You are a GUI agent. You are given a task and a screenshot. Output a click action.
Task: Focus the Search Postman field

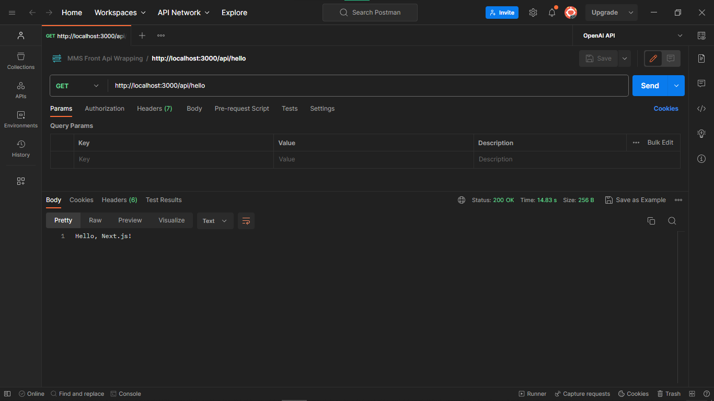pyautogui.click(x=370, y=13)
